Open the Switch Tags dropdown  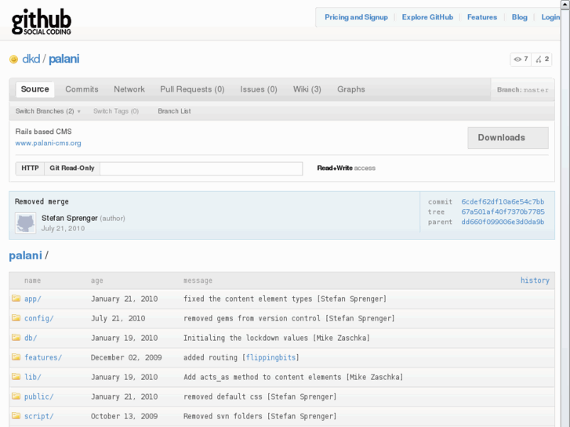point(115,111)
